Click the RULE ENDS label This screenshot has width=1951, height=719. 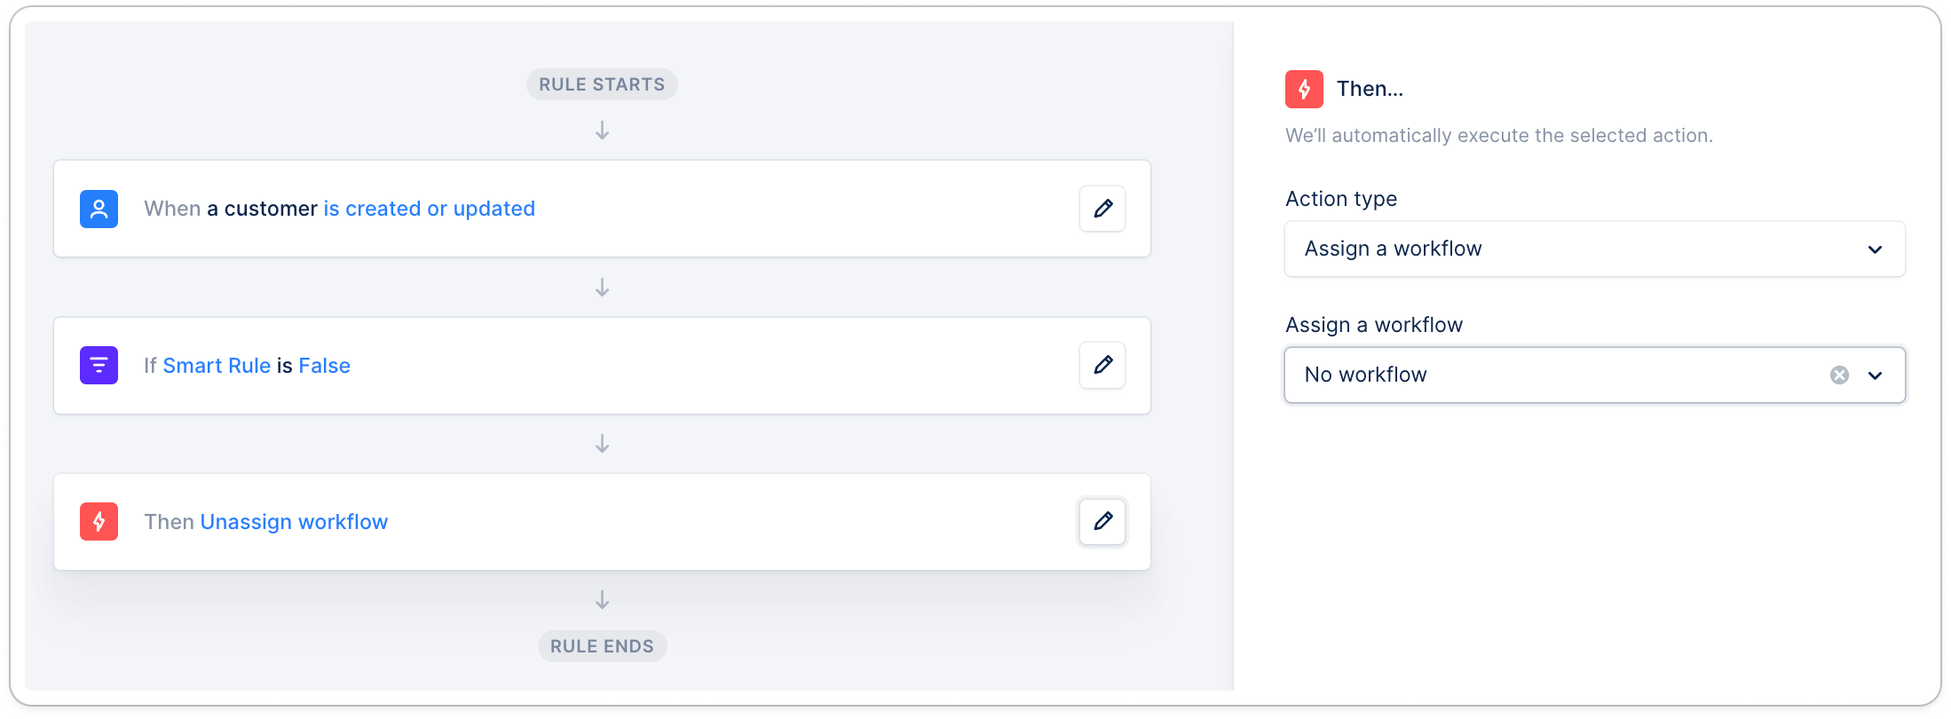[602, 646]
